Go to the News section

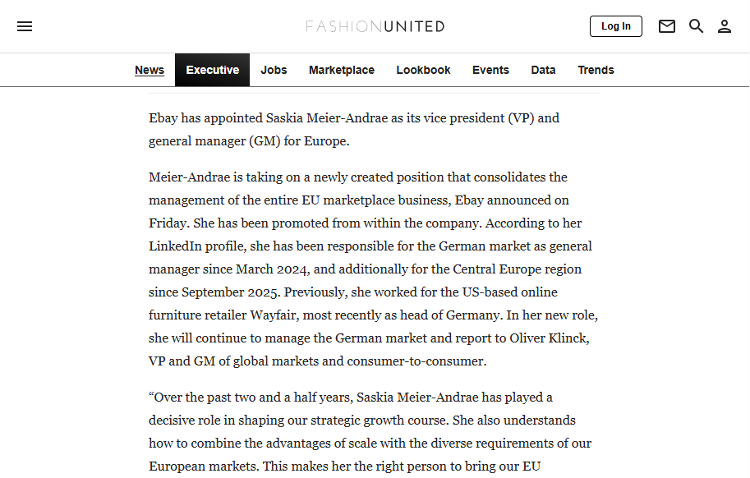pyautogui.click(x=150, y=70)
